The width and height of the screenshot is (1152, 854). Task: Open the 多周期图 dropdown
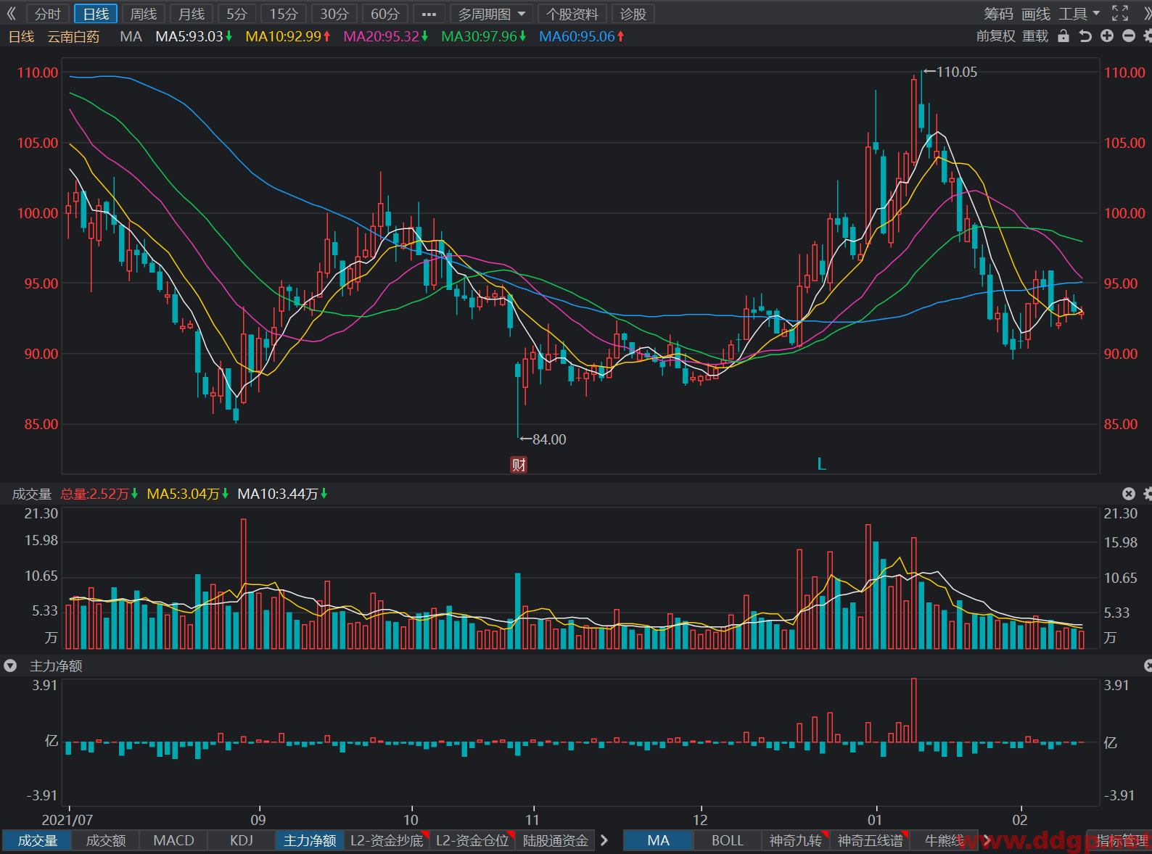[491, 14]
